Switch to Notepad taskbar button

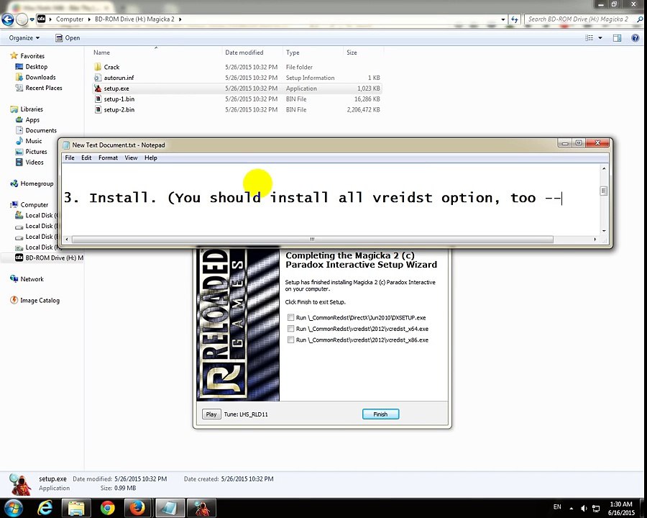(170, 508)
